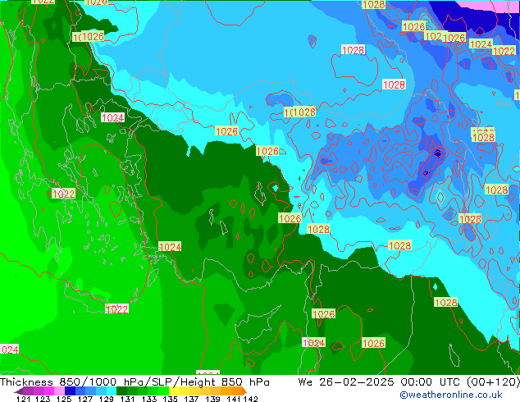Click the 'Thickness 850/1000 hPa/SLP/Height 850 hPa' title
520x402 pixels.
click(135, 382)
